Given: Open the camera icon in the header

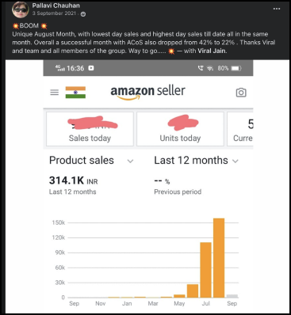Looking at the screenshot, I should coord(241,93).
